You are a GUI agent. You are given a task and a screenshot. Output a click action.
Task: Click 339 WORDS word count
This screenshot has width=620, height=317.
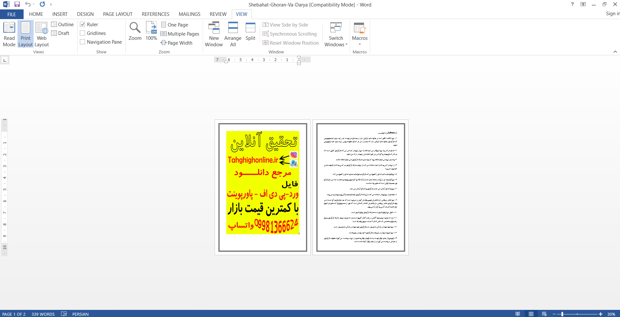(43, 314)
